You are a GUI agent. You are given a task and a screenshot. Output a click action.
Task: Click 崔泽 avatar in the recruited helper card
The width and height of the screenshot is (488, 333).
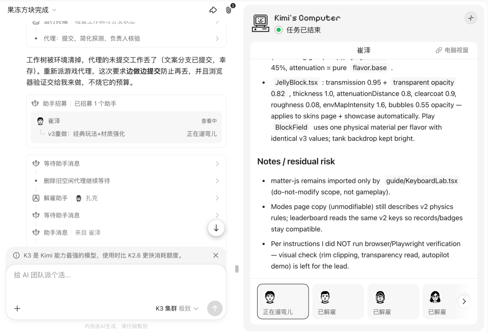[x=40, y=121]
